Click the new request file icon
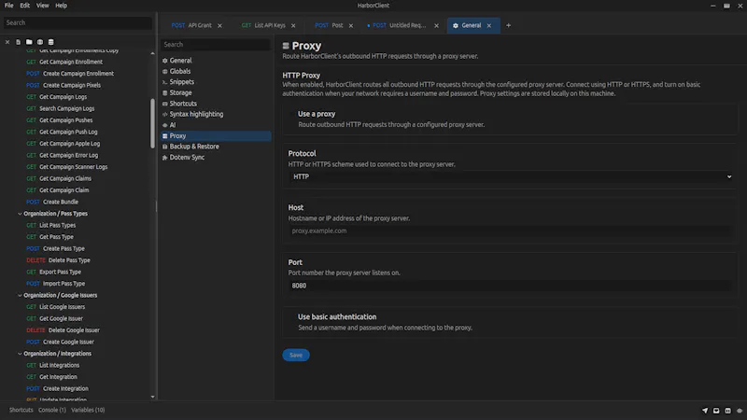The width and height of the screenshot is (747, 420). point(18,42)
